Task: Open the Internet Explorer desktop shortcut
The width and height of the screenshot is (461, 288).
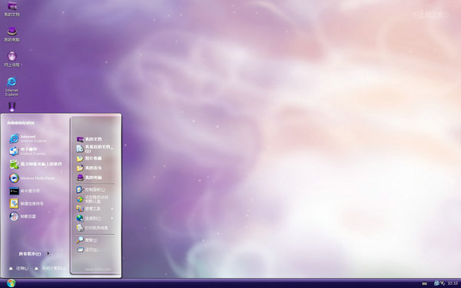Action: pyautogui.click(x=12, y=86)
